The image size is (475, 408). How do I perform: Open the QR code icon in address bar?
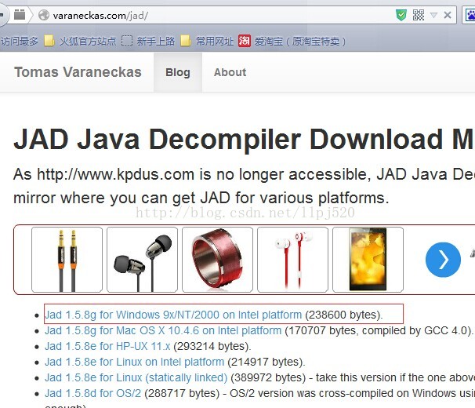pos(419,15)
